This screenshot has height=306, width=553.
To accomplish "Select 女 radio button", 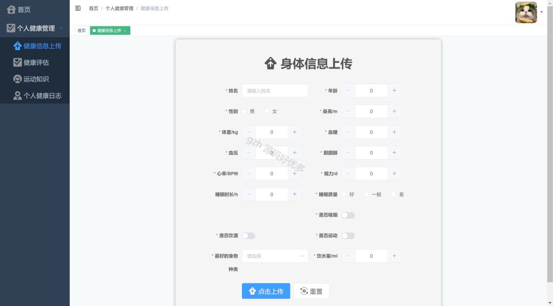I will 267,111.
